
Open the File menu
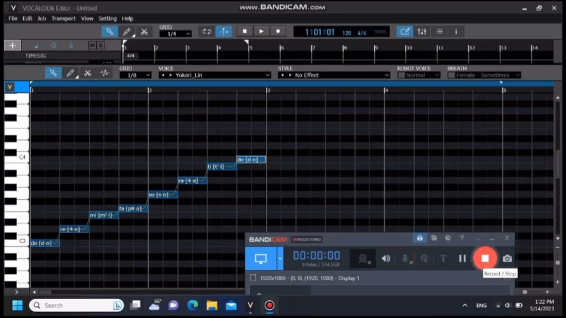coord(12,18)
